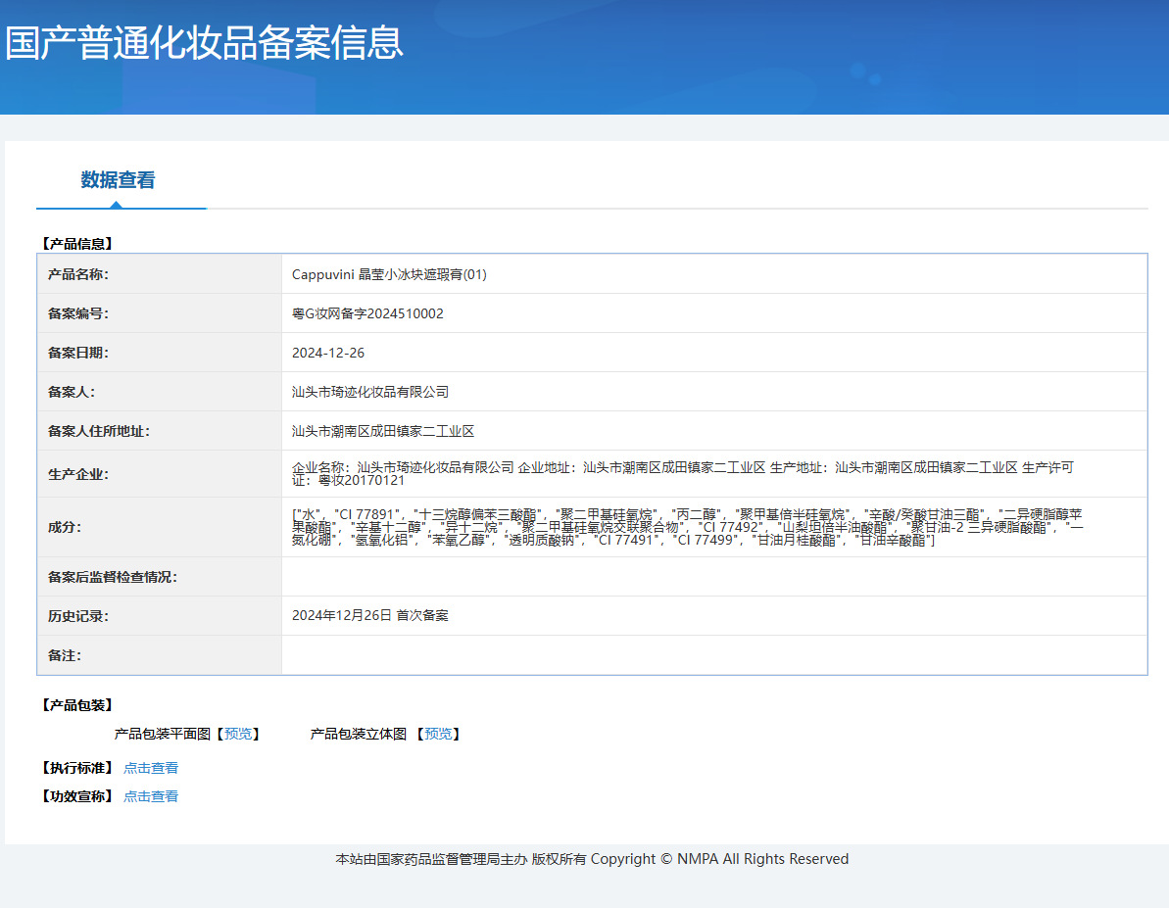
Task: Click the 生产企业 details text
Action: [x=682, y=474]
